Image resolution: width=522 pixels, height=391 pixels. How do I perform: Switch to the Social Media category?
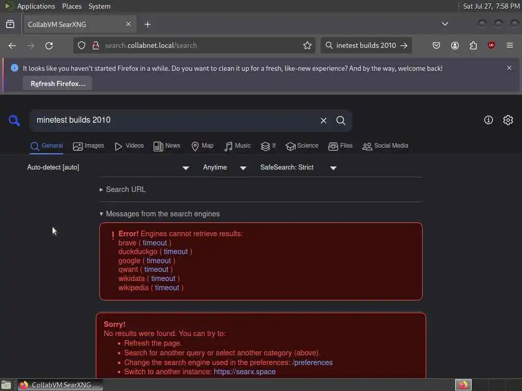coord(385,146)
